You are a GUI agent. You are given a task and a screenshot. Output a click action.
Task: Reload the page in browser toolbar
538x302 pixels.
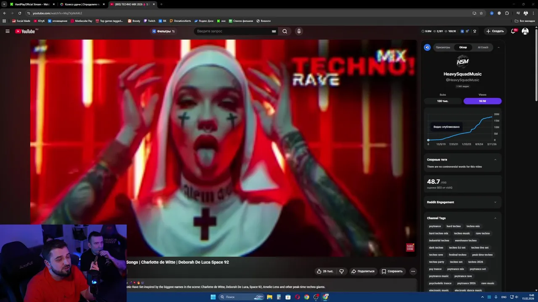coord(19,13)
